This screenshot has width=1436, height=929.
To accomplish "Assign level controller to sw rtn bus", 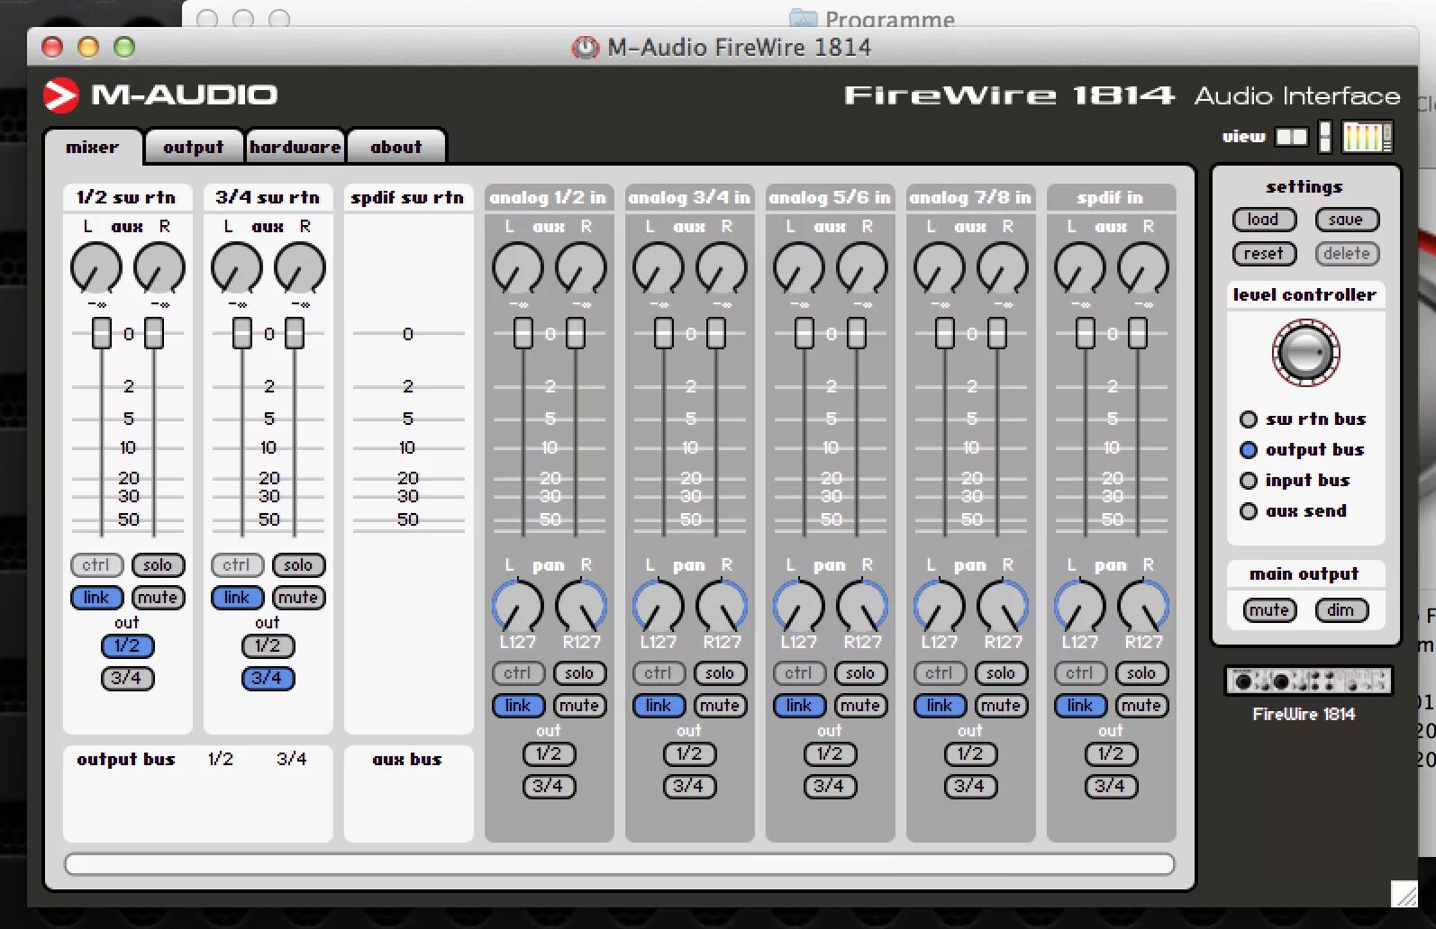I will [x=1249, y=419].
